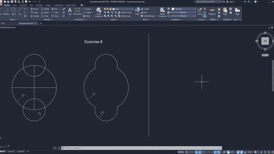Click the Undo arrow in quick access toolbar

point(30,2)
